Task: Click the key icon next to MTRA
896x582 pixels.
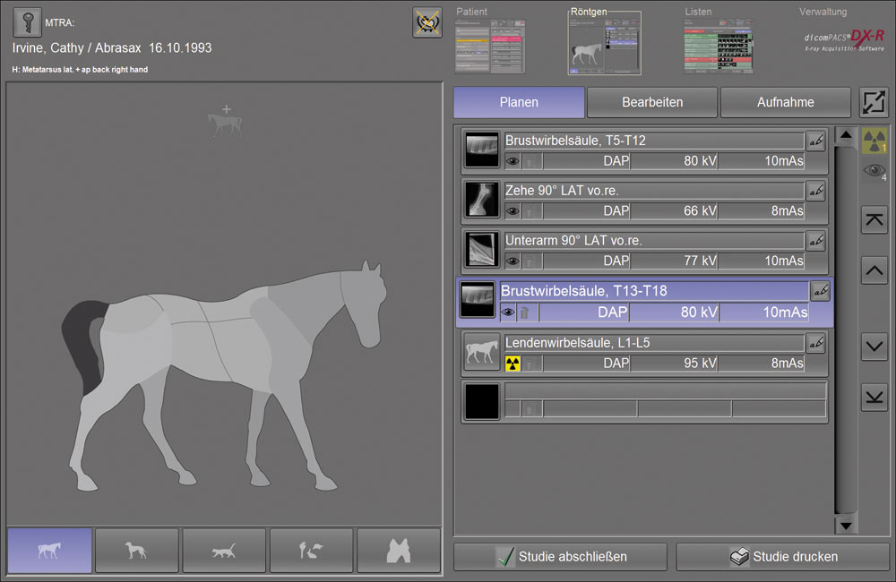Action: 28,24
